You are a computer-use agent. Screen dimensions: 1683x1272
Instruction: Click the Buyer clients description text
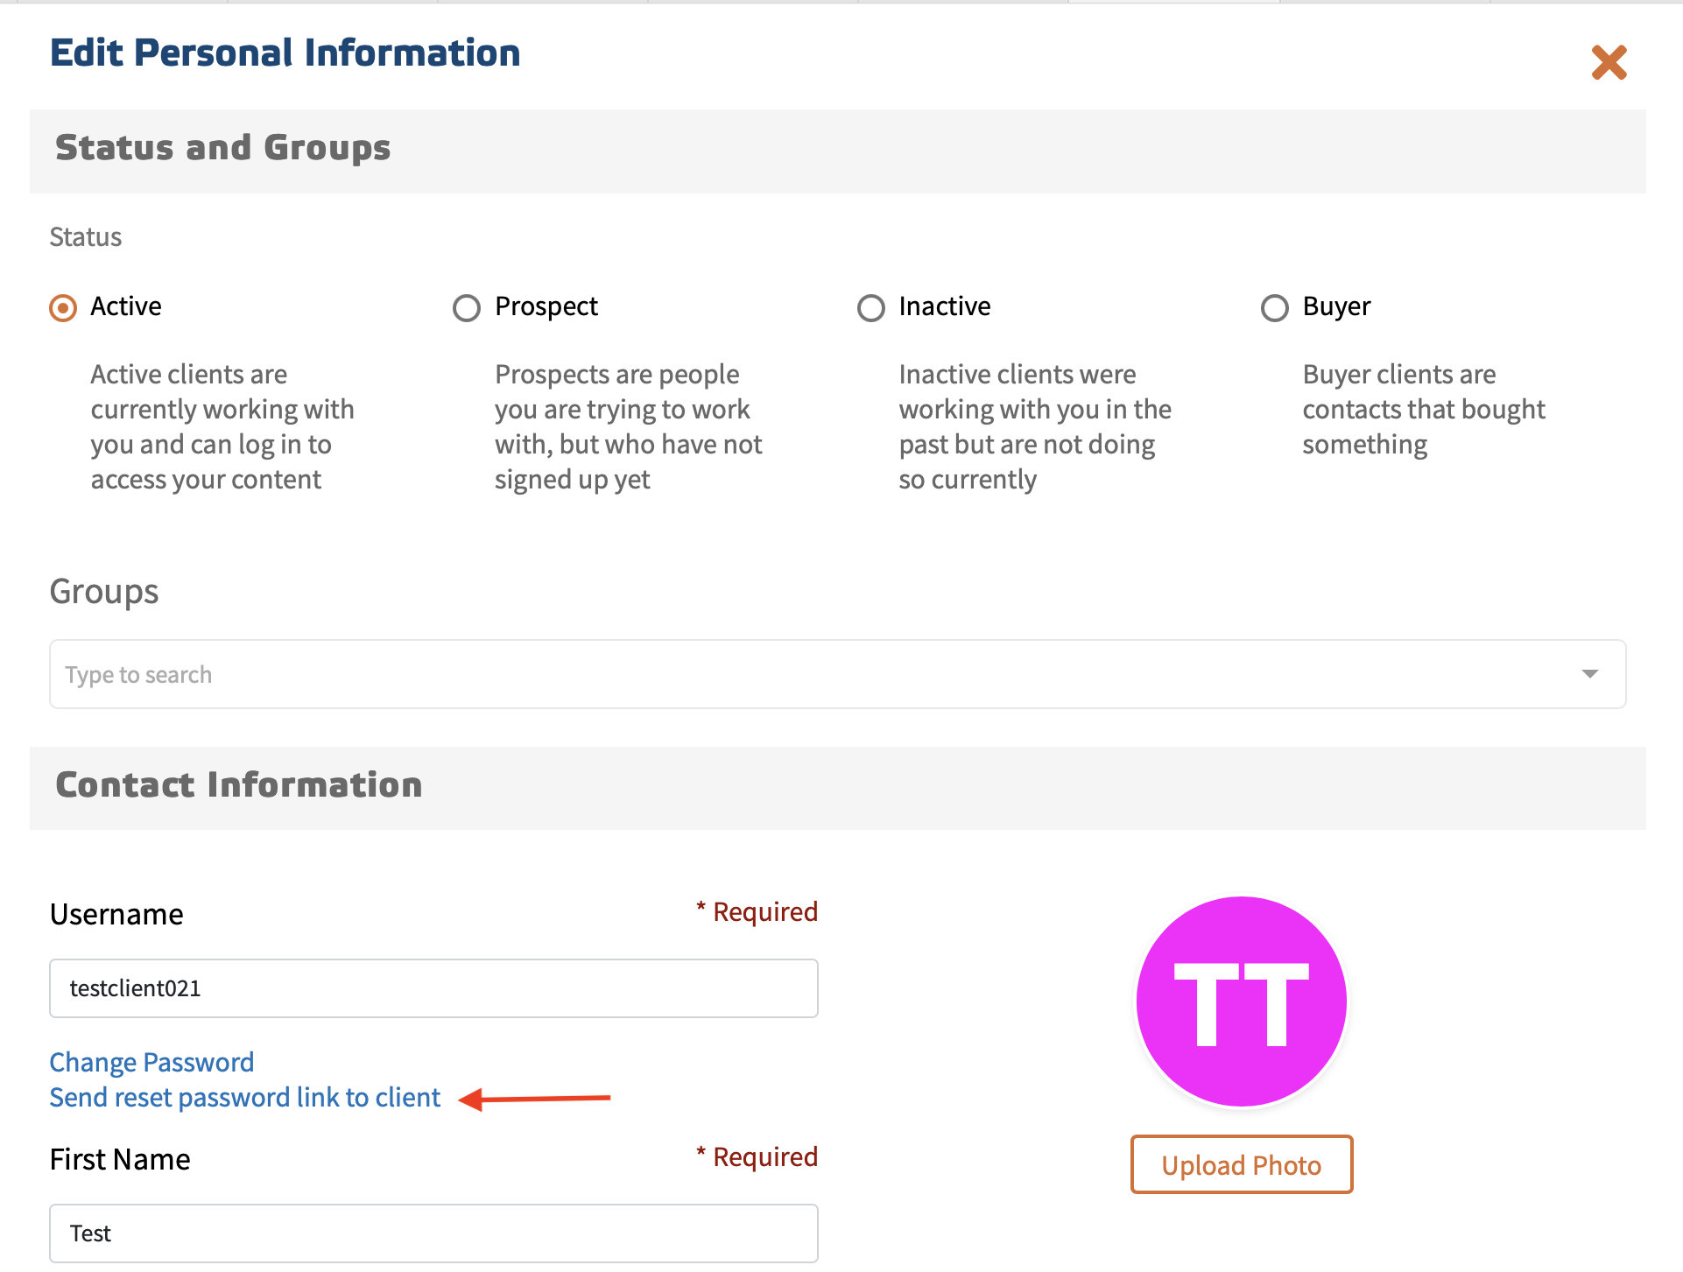1423,410
